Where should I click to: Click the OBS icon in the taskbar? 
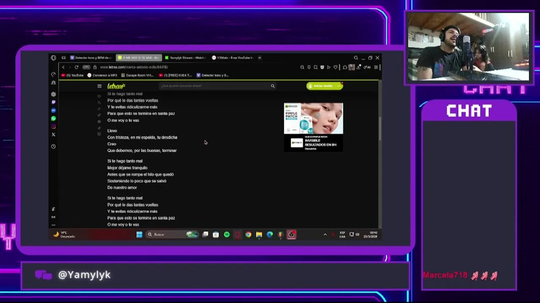(x=292, y=234)
